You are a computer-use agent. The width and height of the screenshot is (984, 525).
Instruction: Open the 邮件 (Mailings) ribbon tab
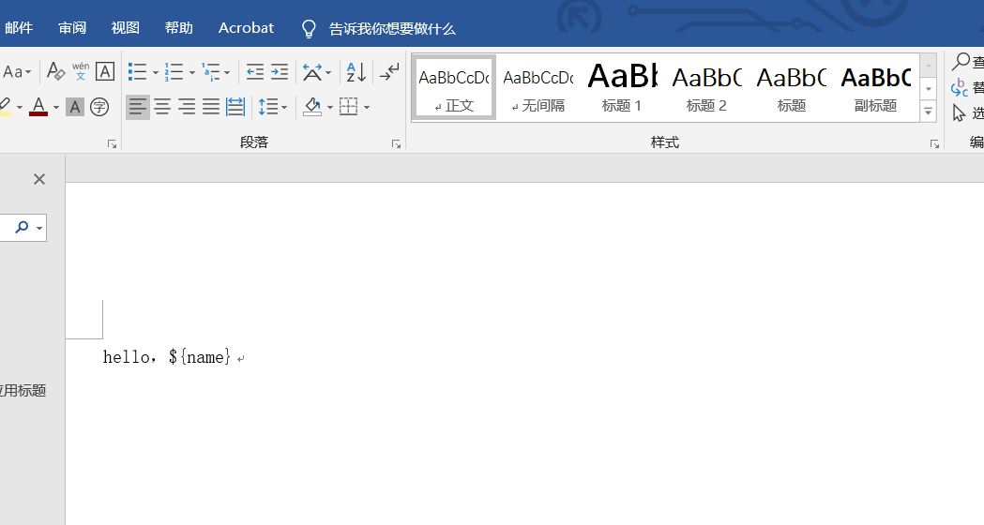tap(19, 28)
